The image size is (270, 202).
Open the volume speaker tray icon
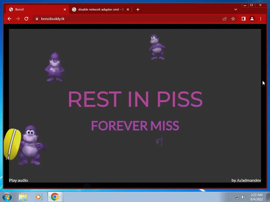pos(243,197)
